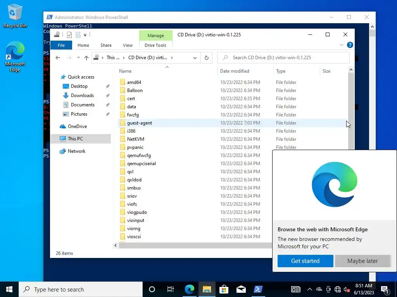Click the OneDrive cloud tray icon
Screen dimensions: 397x297
pos(319,289)
